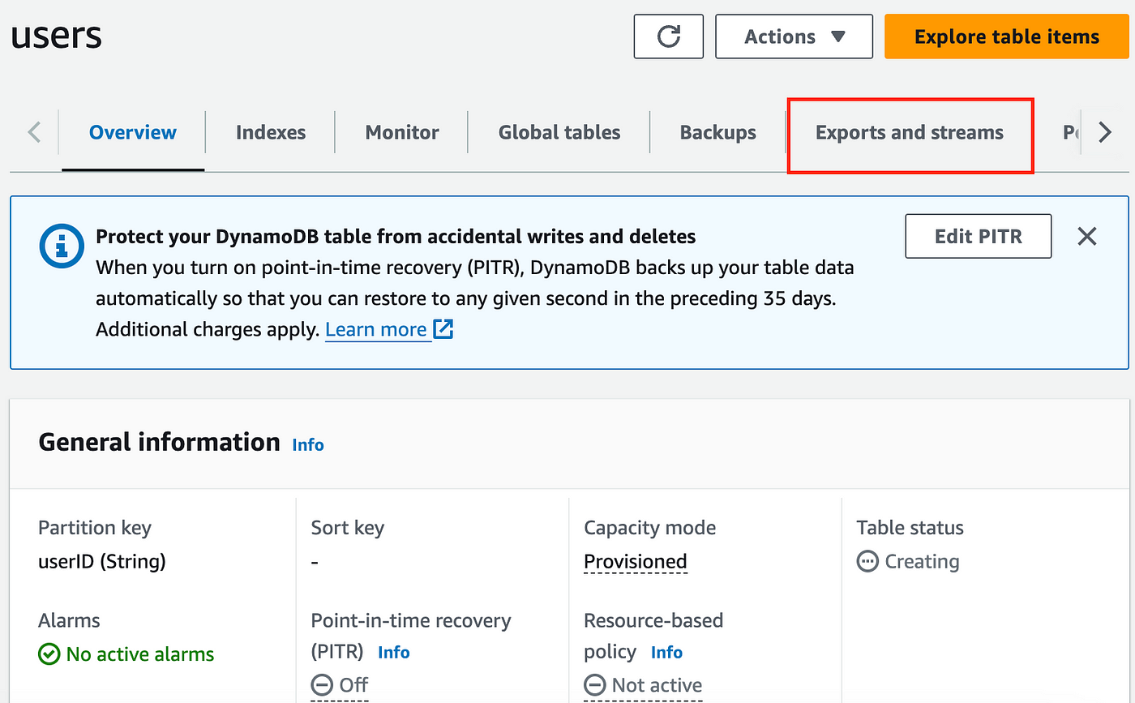Click the left tab-scroll chevron
Image resolution: width=1135 pixels, height=703 pixels.
pyautogui.click(x=32, y=131)
